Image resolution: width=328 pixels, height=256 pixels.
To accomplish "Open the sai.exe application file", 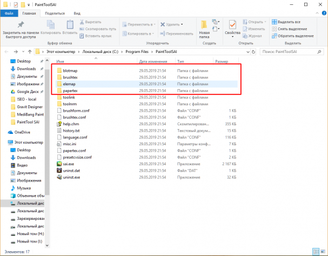I will pos(67,163).
